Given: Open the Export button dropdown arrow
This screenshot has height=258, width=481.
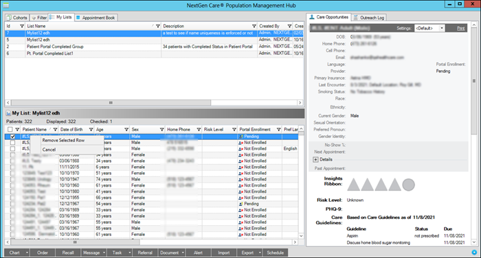Looking at the screenshot, I should tap(260, 253).
